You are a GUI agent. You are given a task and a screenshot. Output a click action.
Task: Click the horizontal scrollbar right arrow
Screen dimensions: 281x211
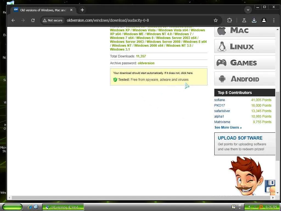tap(273, 198)
